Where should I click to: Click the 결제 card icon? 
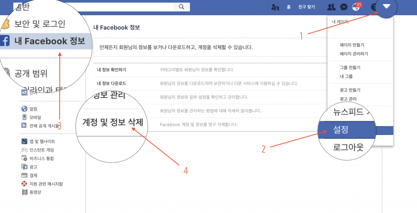(24, 175)
